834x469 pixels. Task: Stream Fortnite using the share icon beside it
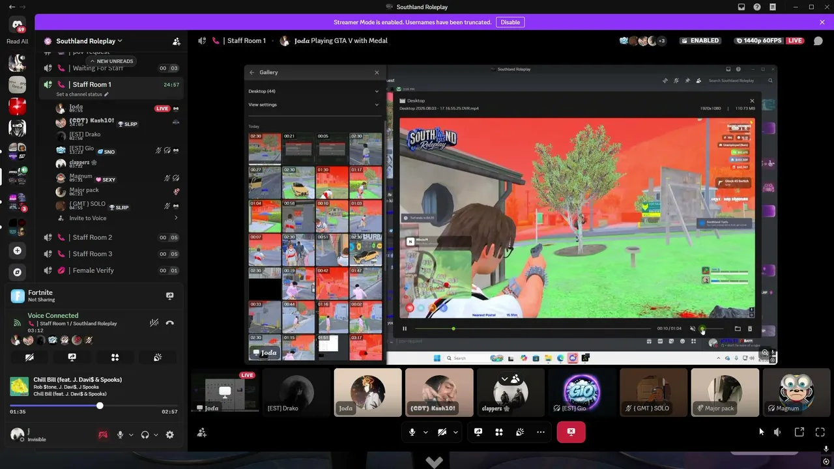click(x=170, y=296)
